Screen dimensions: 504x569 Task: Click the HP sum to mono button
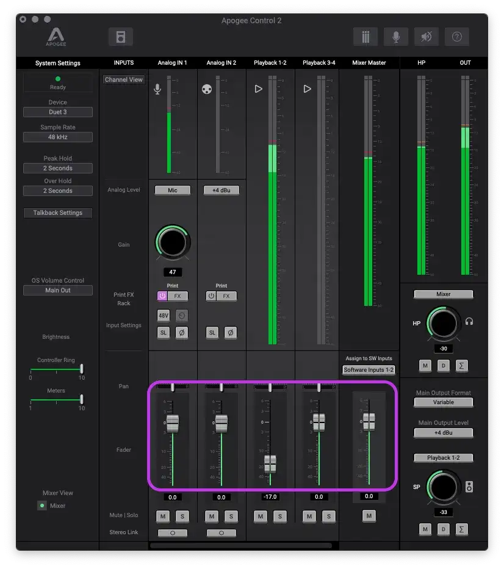point(461,366)
